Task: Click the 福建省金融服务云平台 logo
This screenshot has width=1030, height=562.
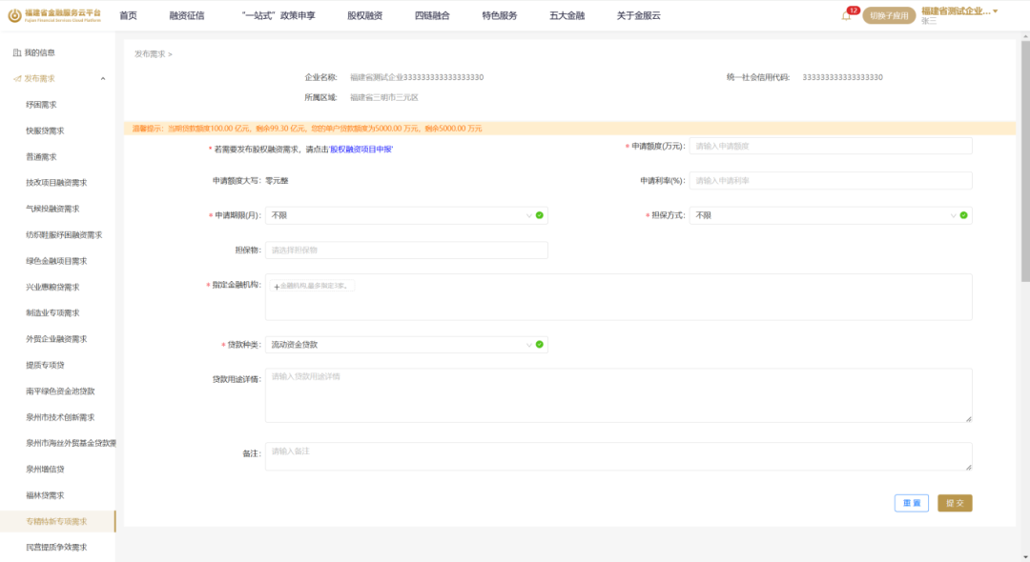Action: [x=54, y=15]
